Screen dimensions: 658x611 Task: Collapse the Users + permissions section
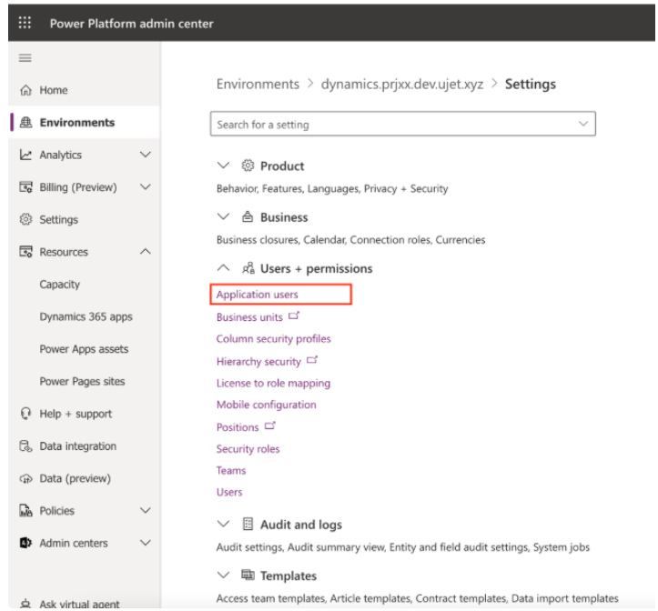point(223,269)
